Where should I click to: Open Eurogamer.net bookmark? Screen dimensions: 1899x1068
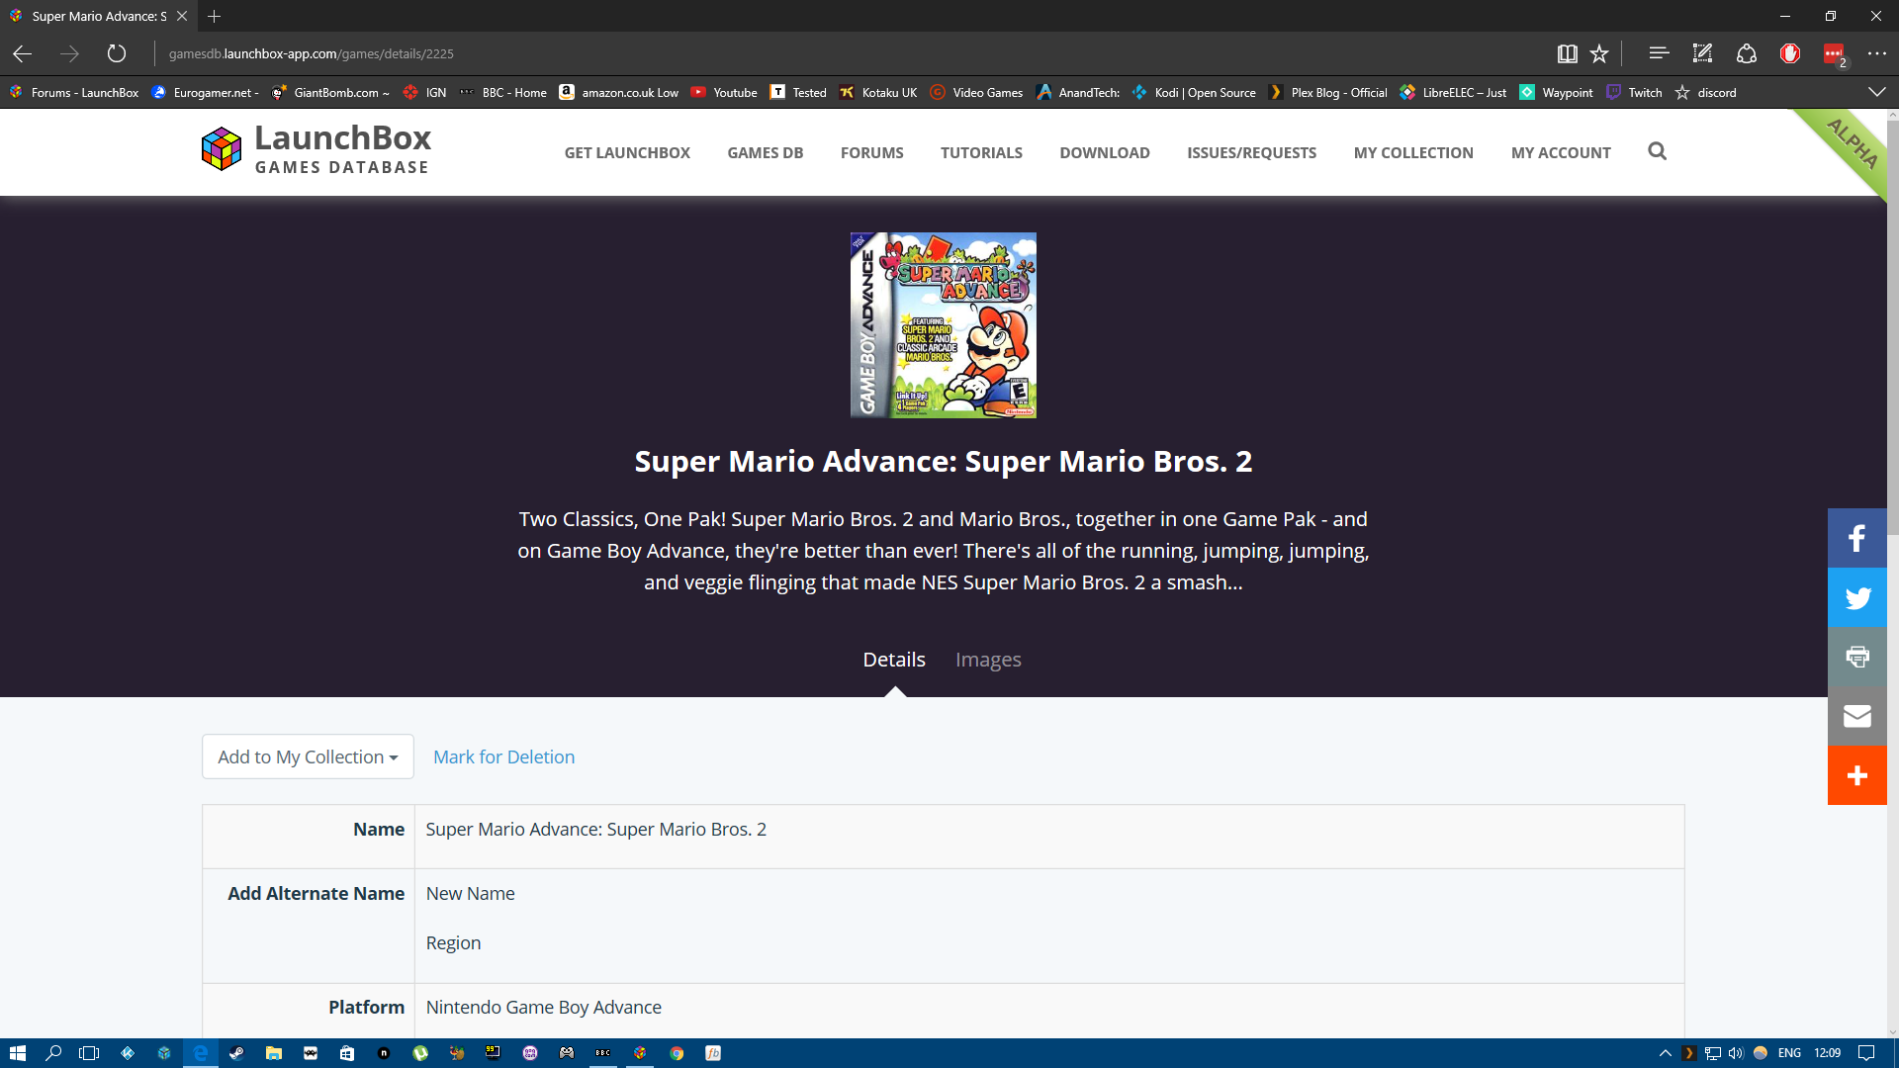coord(206,92)
